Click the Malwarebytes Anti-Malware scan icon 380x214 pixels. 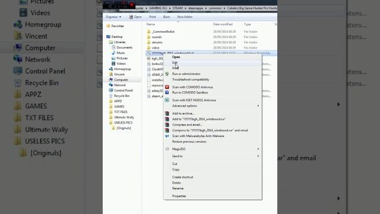[x=167, y=136]
